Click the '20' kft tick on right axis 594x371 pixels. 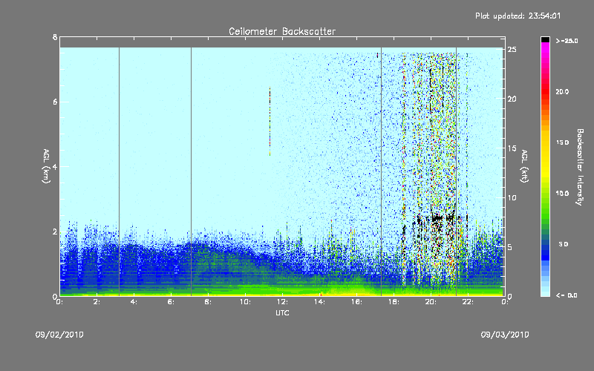512,99
